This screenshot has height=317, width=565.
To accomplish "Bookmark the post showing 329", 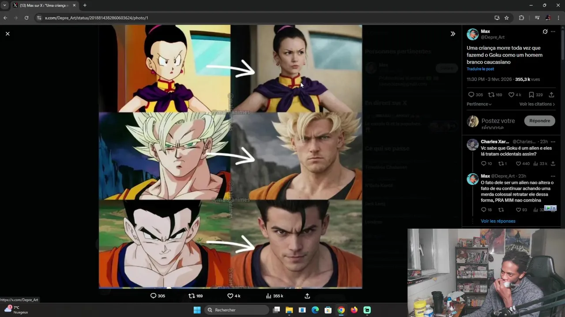I will coord(535,95).
